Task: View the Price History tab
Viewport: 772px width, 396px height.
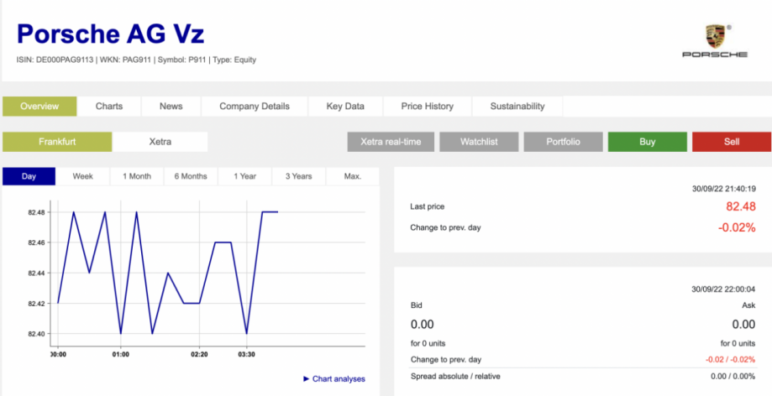Action: 428,107
